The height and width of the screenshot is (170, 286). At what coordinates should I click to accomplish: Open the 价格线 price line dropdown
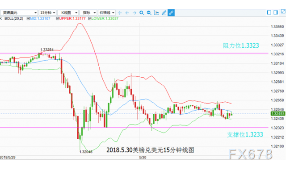[x=107, y=13]
